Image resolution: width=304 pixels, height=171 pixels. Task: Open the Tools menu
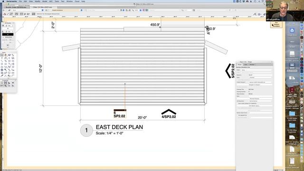tap(57, 1)
